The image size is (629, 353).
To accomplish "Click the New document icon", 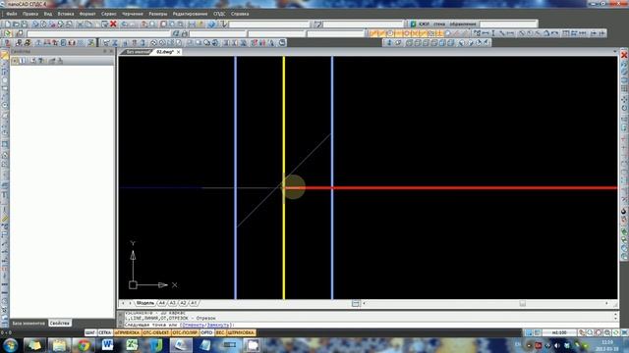I will [x=7, y=24].
